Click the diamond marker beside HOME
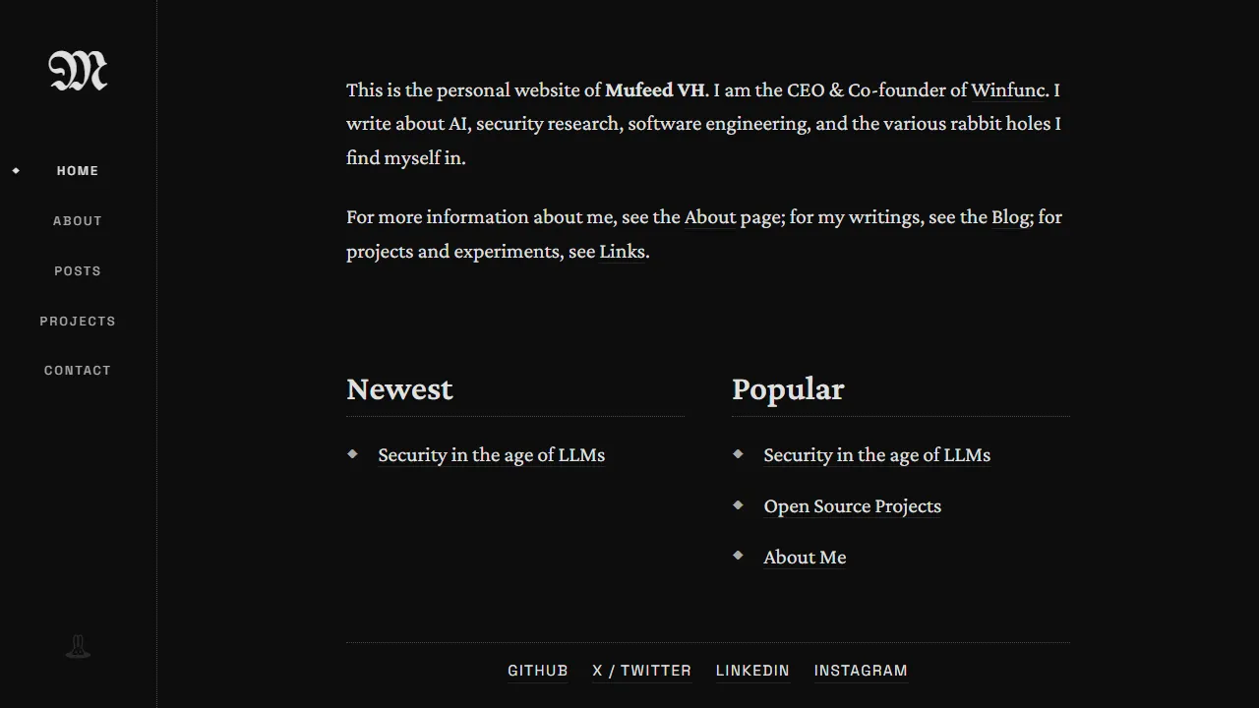The height and width of the screenshot is (708, 1259). (16, 170)
